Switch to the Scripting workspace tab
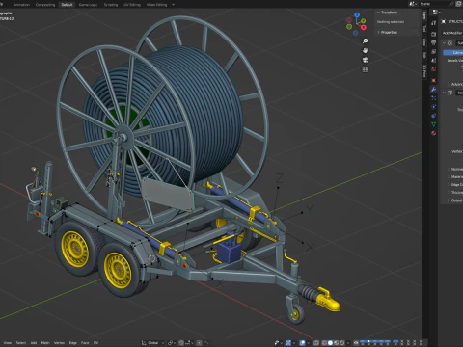The height and width of the screenshot is (347, 463). pyautogui.click(x=111, y=5)
